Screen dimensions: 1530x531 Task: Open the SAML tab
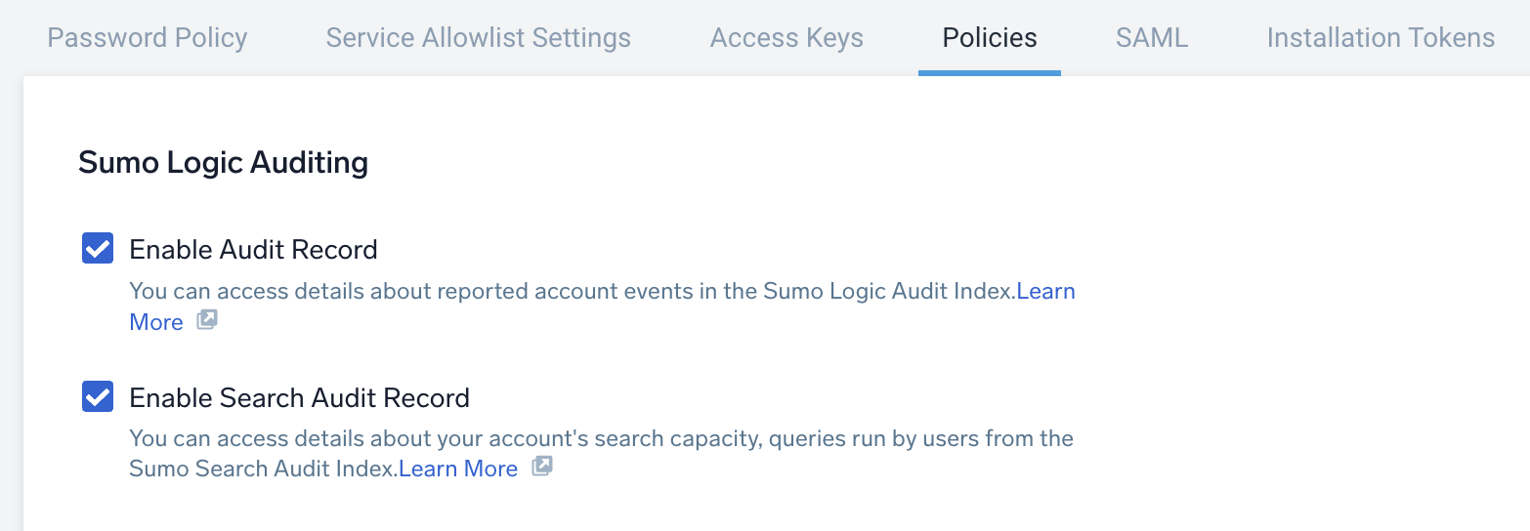tap(1152, 38)
